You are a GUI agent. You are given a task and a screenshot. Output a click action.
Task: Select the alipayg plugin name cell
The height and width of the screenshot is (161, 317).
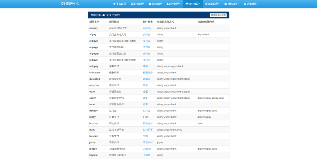click(93, 47)
